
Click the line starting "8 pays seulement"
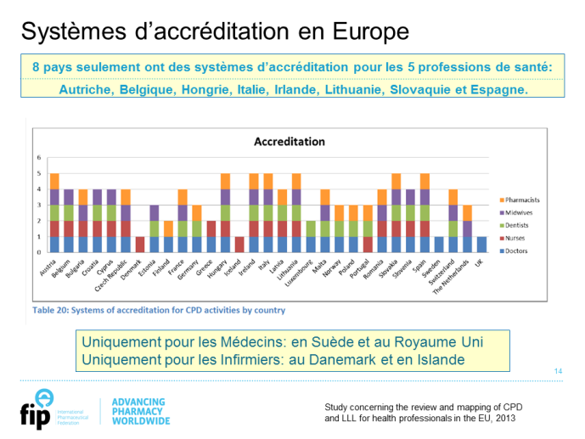point(292,67)
